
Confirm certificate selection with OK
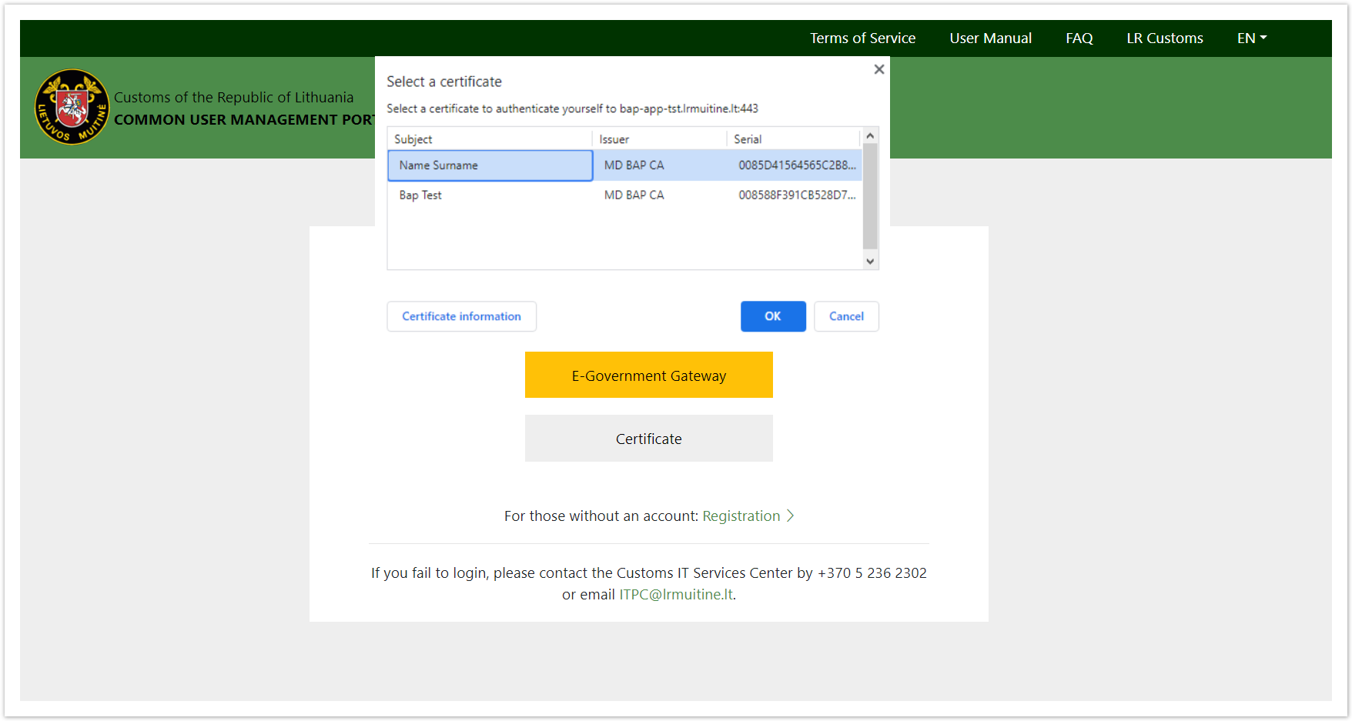773,316
